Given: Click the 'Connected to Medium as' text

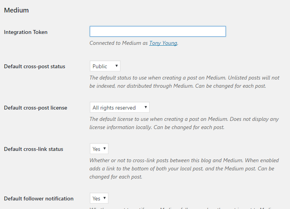Looking at the screenshot, I should pos(119,43).
